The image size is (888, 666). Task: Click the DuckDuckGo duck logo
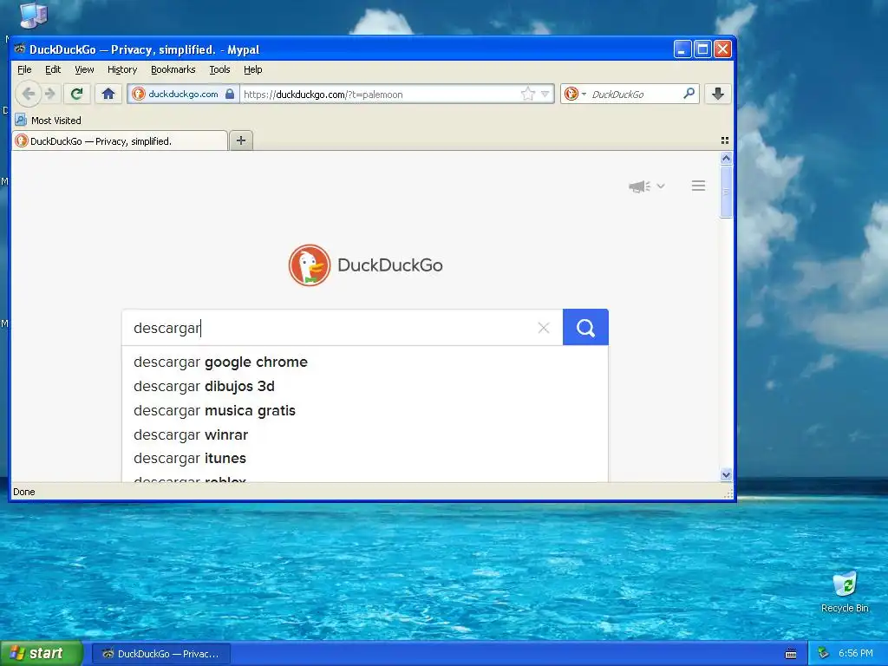(310, 265)
